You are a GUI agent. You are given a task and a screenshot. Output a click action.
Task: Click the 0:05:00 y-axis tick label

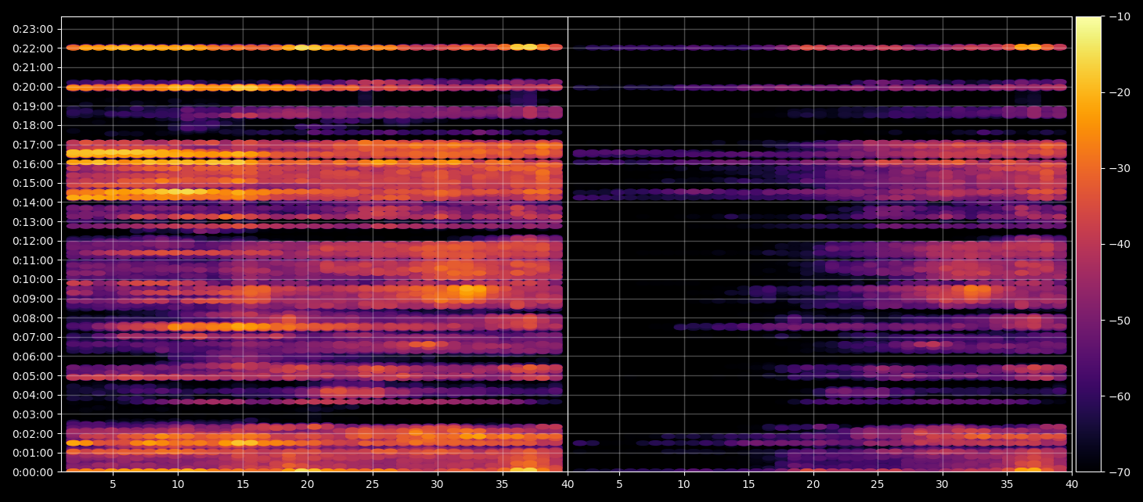click(x=33, y=376)
